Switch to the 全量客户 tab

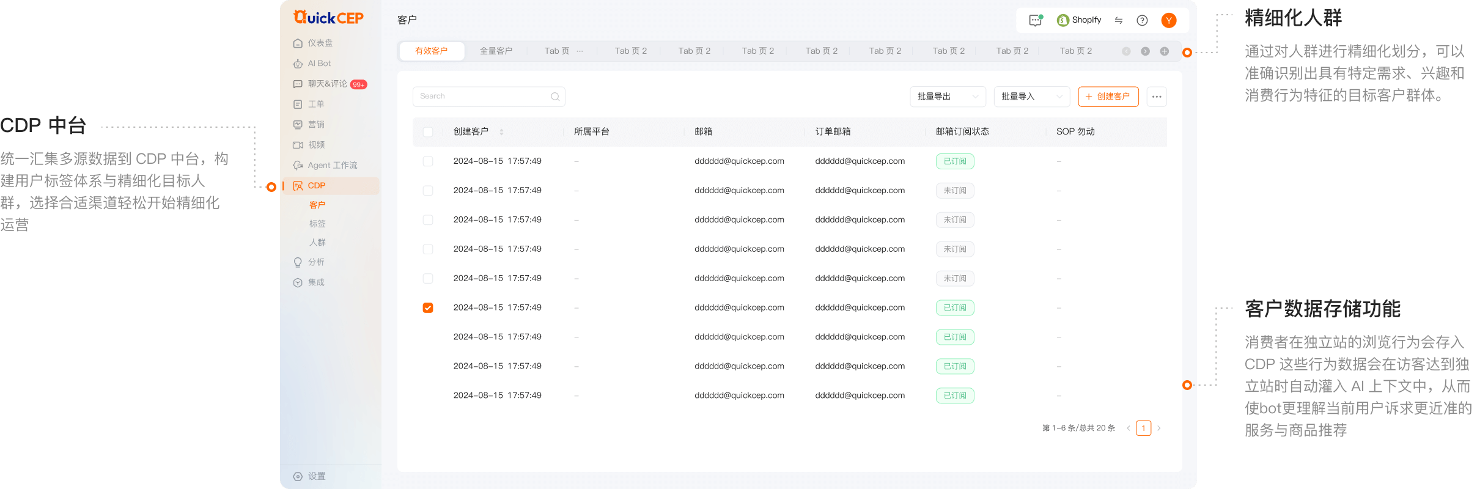[x=496, y=51]
